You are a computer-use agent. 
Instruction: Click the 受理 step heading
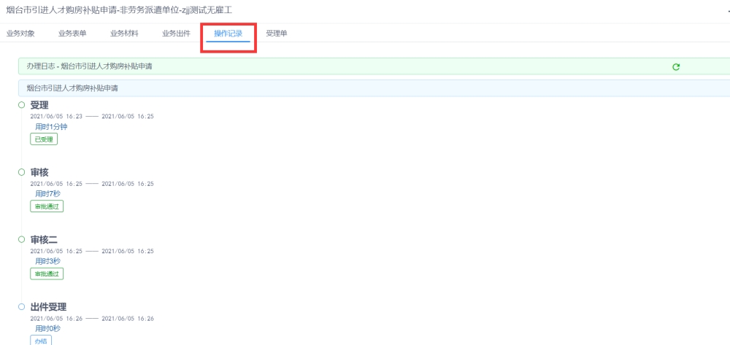coord(39,106)
